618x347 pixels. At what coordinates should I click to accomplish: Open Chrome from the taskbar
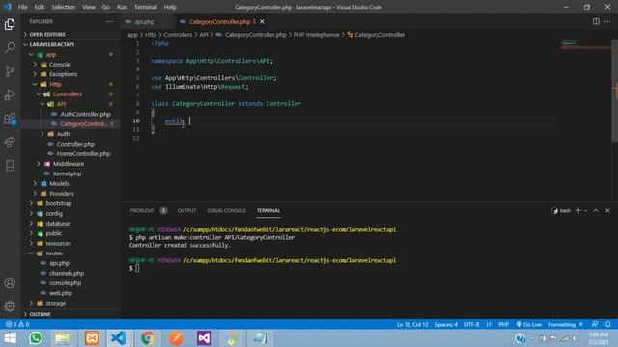pyautogui.click(x=148, y=338)
